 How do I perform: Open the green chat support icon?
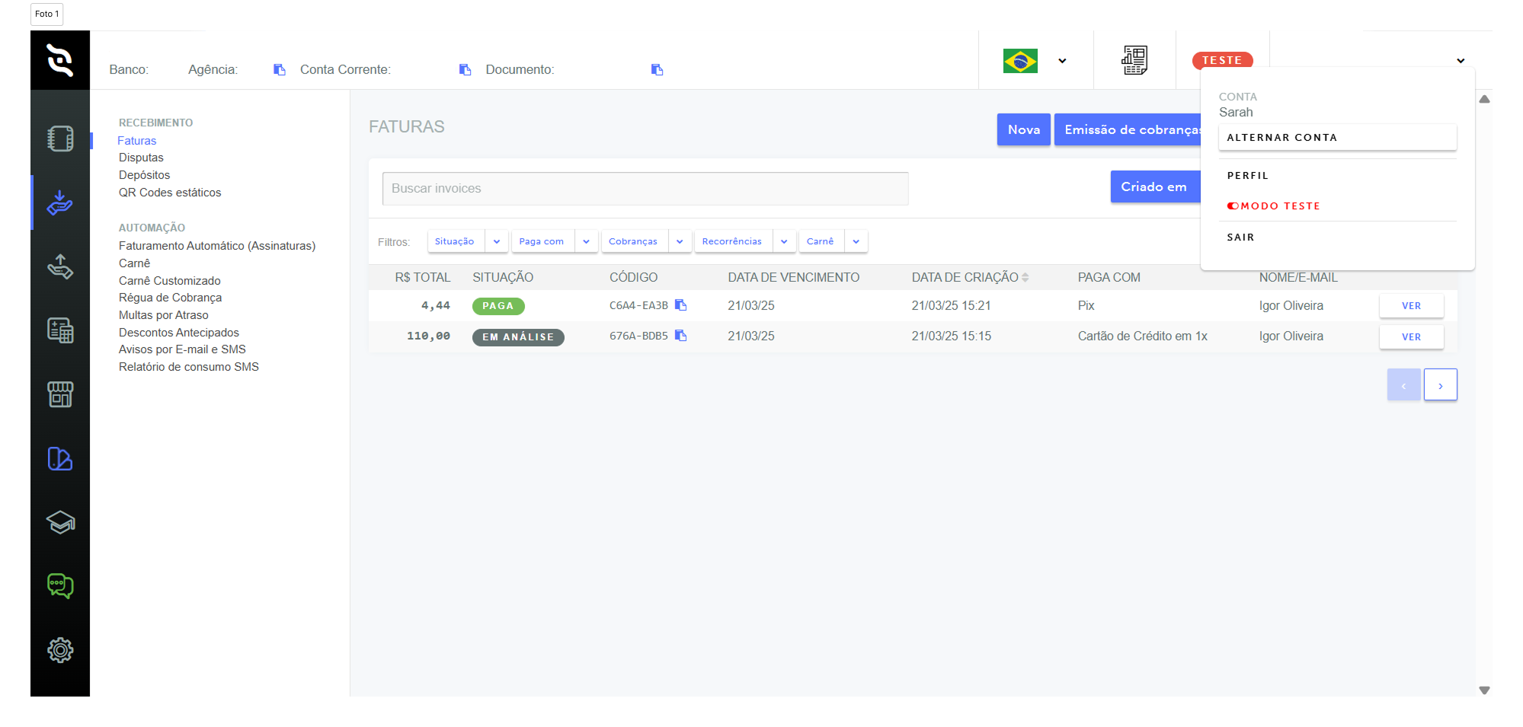point(60,586)
